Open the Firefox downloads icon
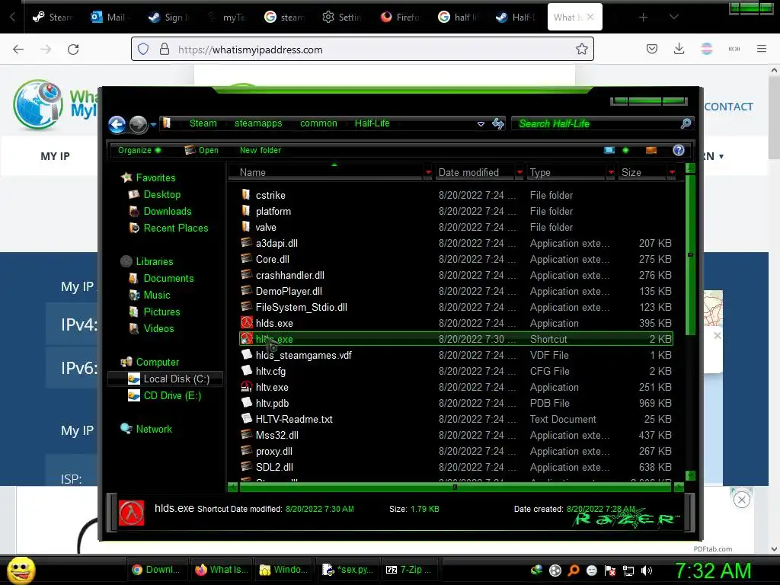This screenshot has height=585, width=780. [x=679, y=49]
